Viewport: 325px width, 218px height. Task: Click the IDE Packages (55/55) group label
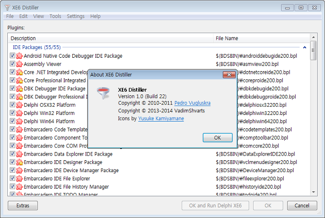(37, 47)
